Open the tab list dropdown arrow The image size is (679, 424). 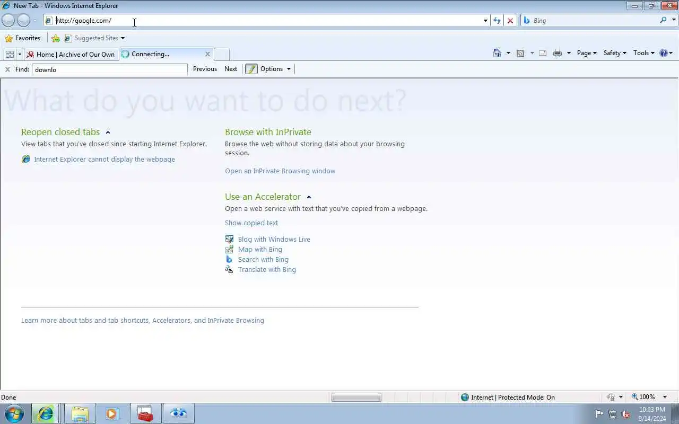20,54
